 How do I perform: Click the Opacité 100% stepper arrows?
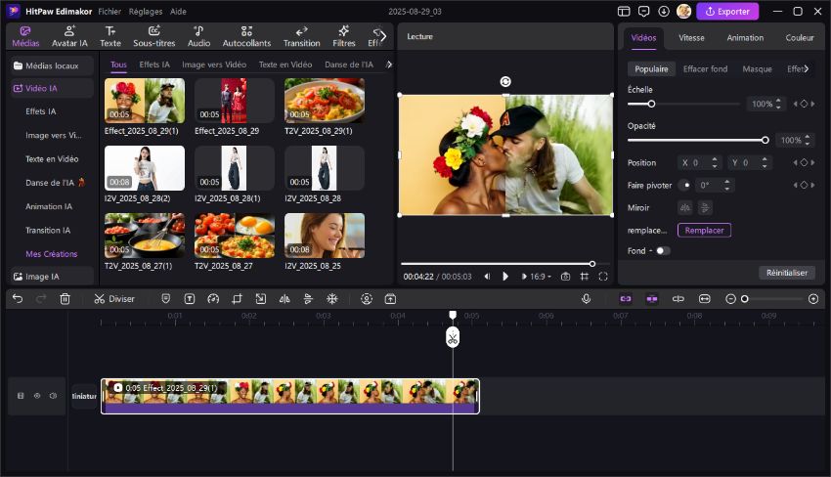click(x=807, y=140)
